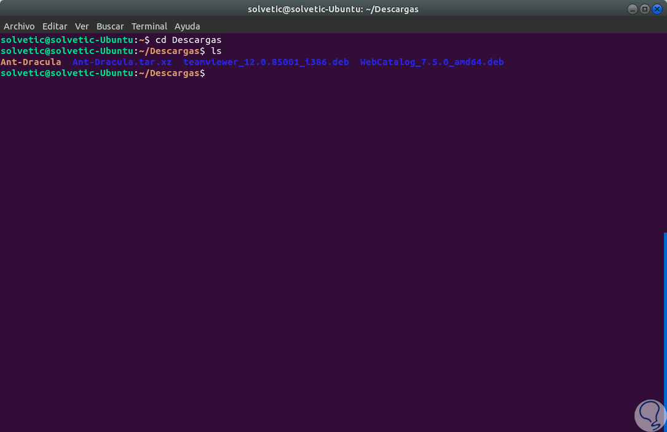The height and width of the screenshot is (432, 667).
Task: Open the Editar menu
Action: click(x=55, y=26)
